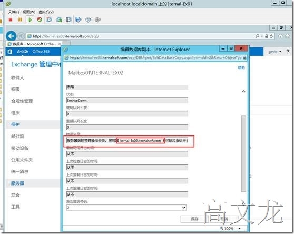Click the copy queue length field
This screenshot has height=234, width=294.
(x=127, y=114)
